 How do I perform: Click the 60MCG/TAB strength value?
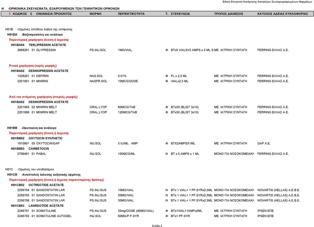tap(127, 107)
